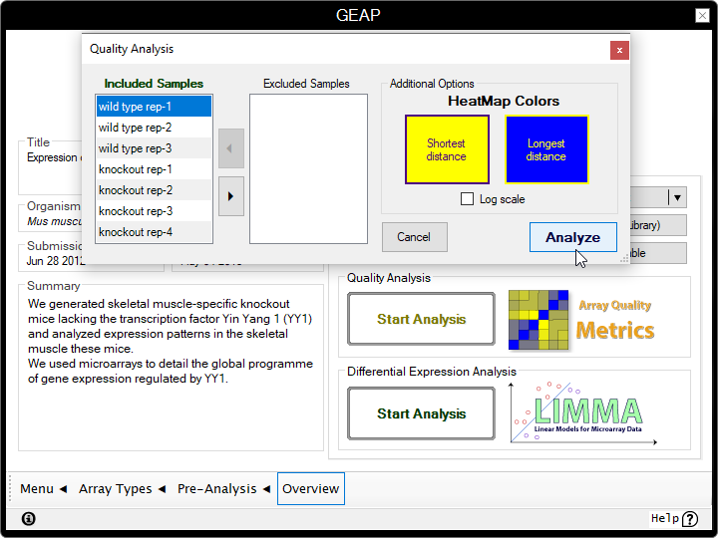The image size is (718, 538).
Task: Close the GEAP main window
Action: [x=699, y=15]
